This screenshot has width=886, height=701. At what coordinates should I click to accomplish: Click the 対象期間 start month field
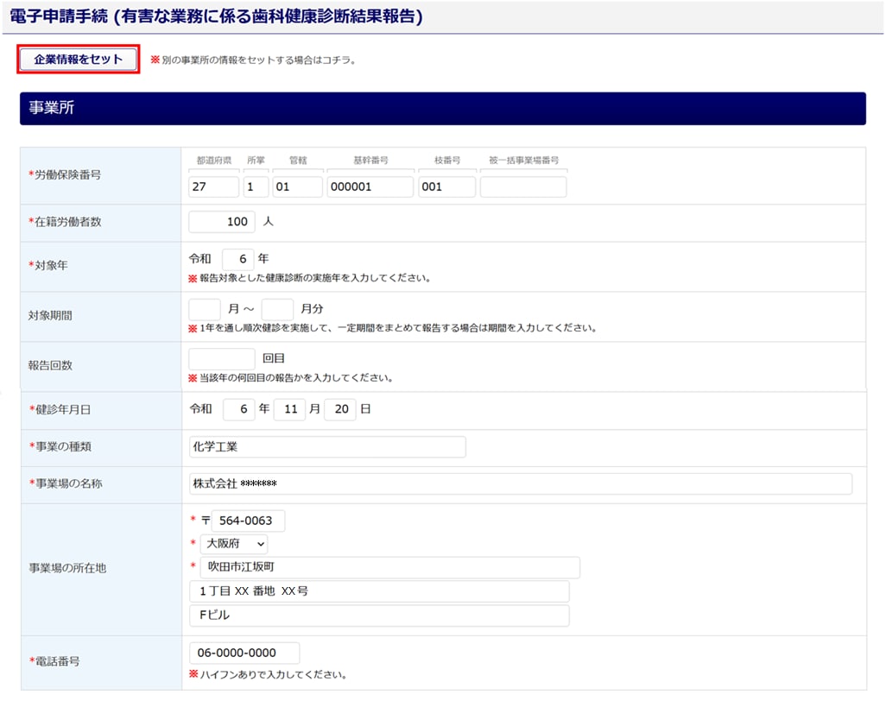point(205,309)
